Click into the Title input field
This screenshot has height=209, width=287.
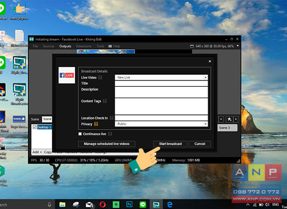[161, 84]
